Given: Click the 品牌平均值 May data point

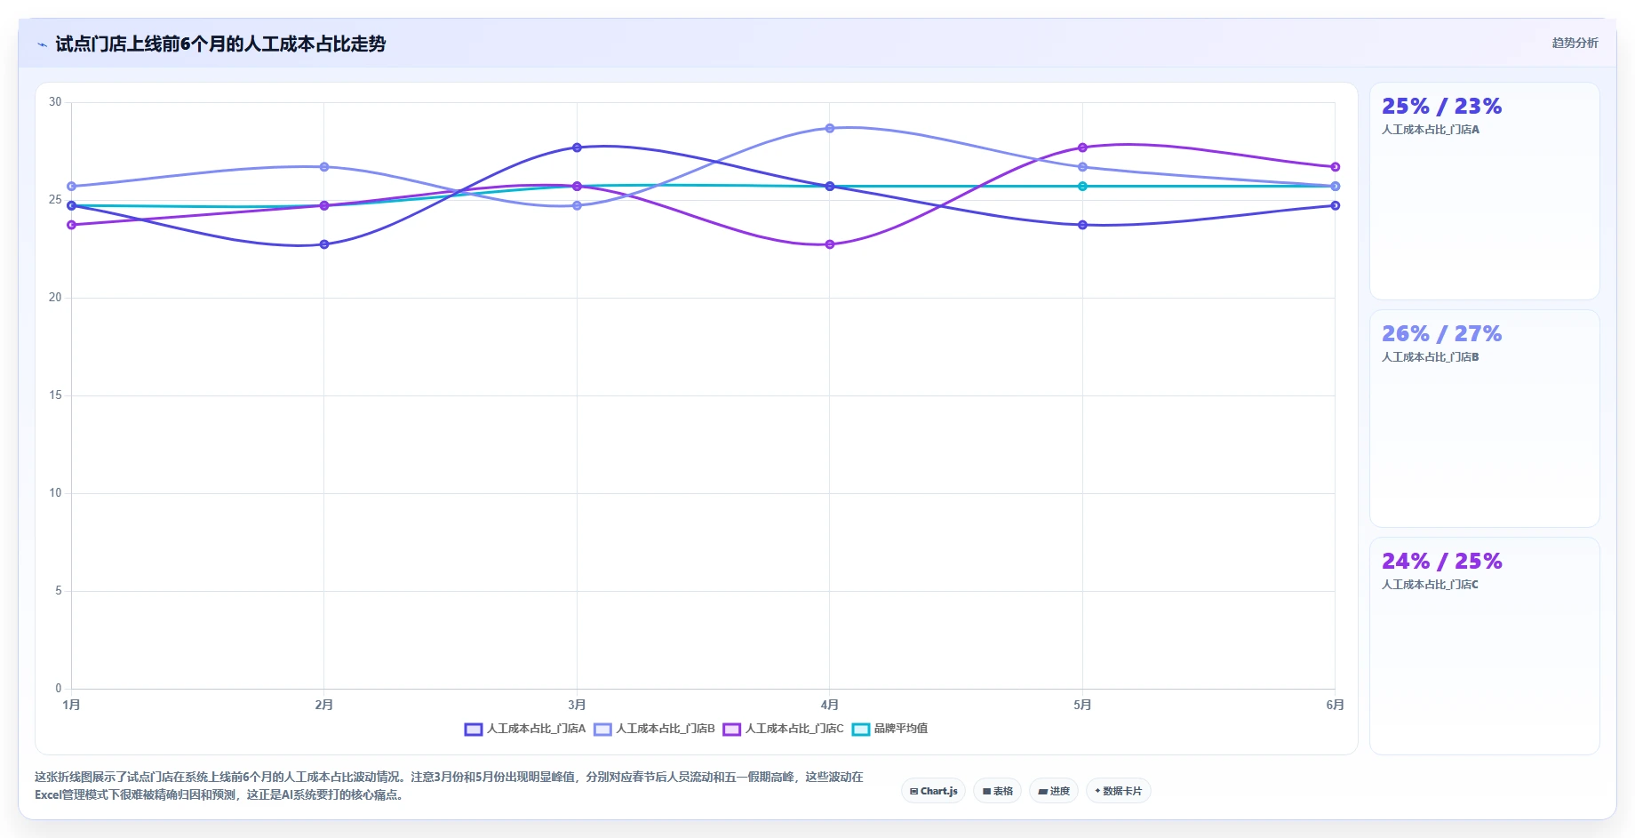Looking at the screenshot, I should [x=1082, y=187].
